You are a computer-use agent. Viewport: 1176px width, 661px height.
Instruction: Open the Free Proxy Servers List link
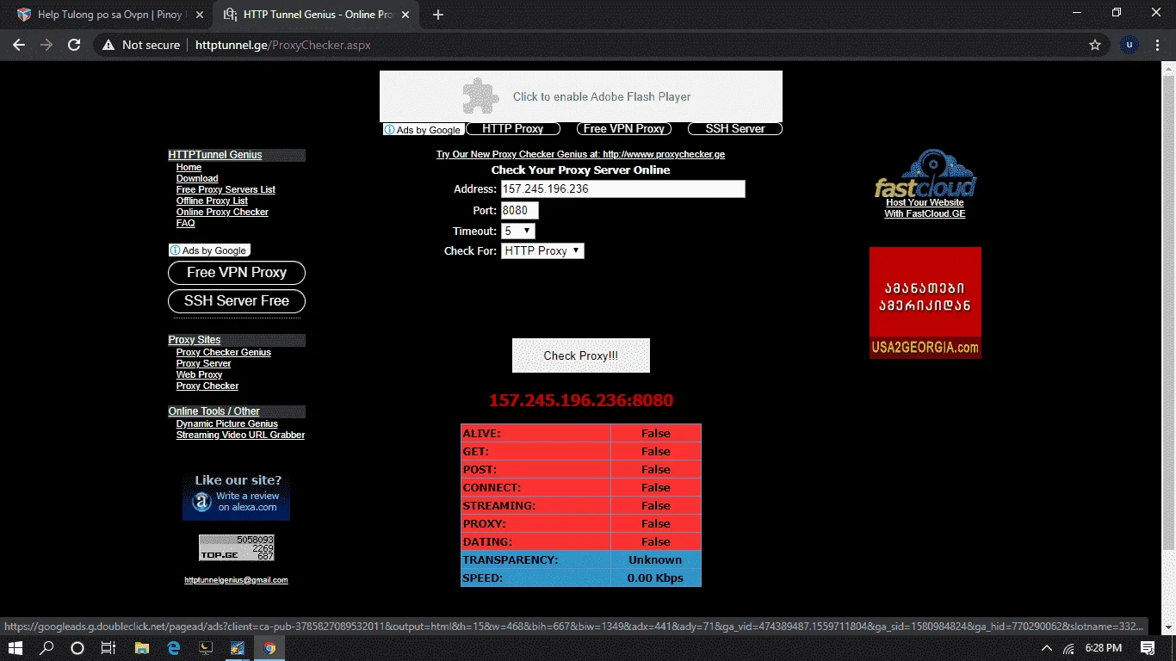click(x=226, y=189)
